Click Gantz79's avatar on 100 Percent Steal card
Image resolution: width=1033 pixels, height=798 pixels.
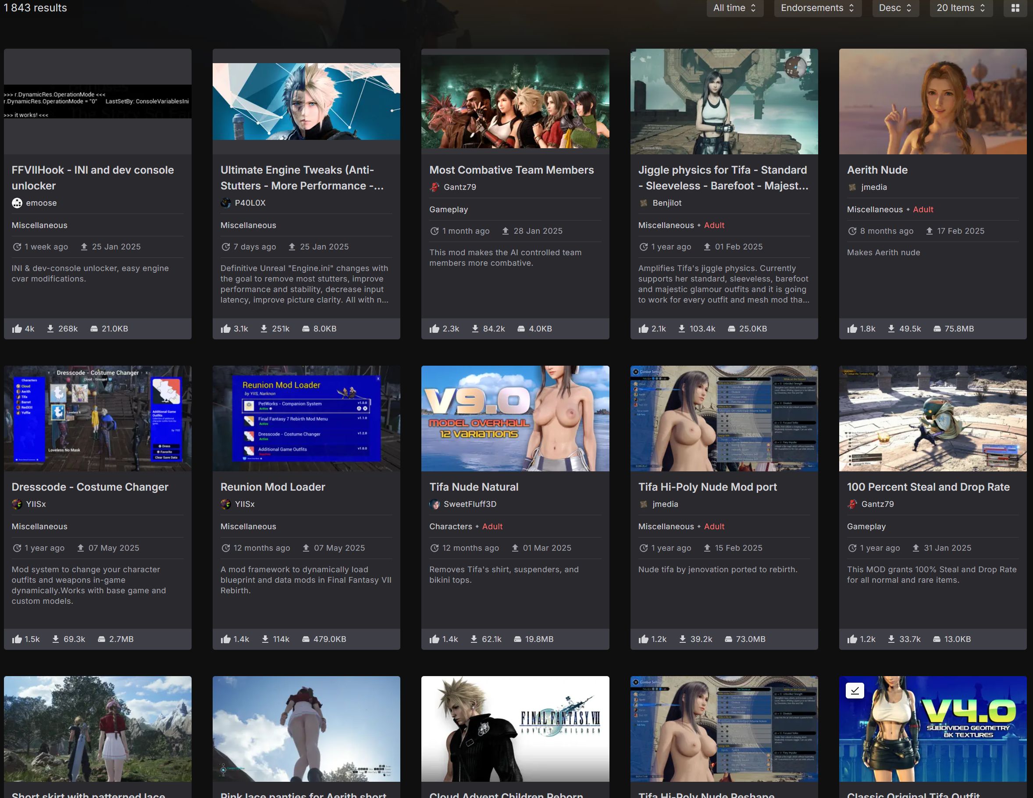[852, 504]
